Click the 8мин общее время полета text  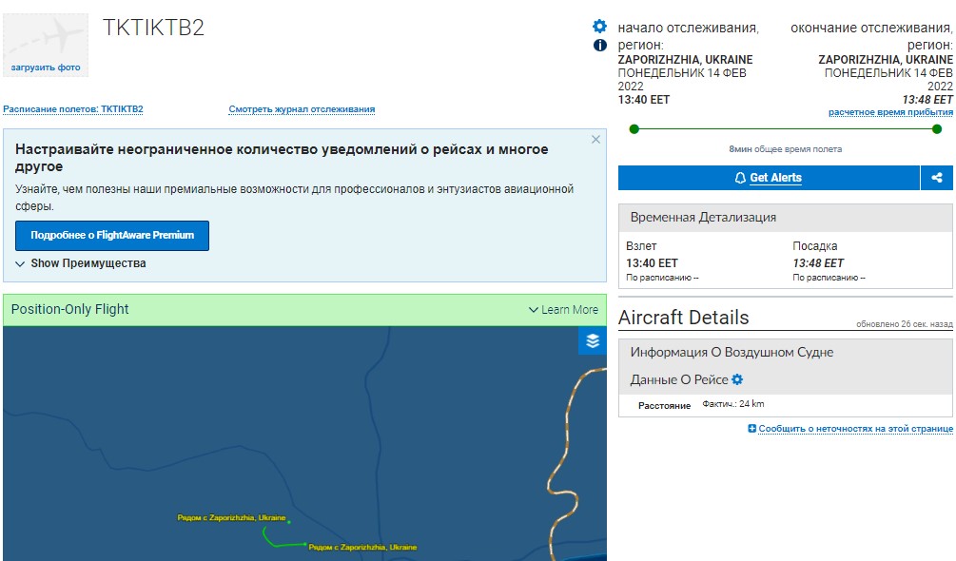[786, 149]
